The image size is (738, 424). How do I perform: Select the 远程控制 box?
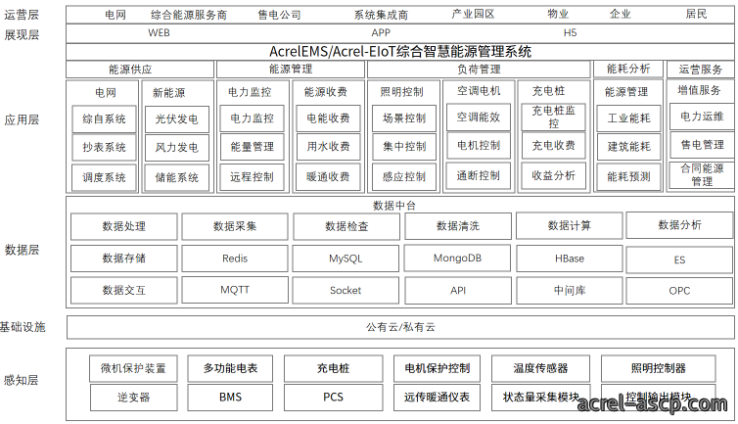click(253, 177)
